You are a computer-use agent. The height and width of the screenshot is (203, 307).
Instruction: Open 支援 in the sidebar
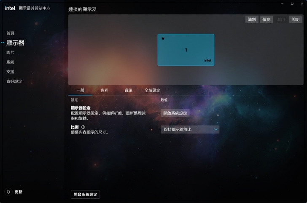[x=10, y=72]
